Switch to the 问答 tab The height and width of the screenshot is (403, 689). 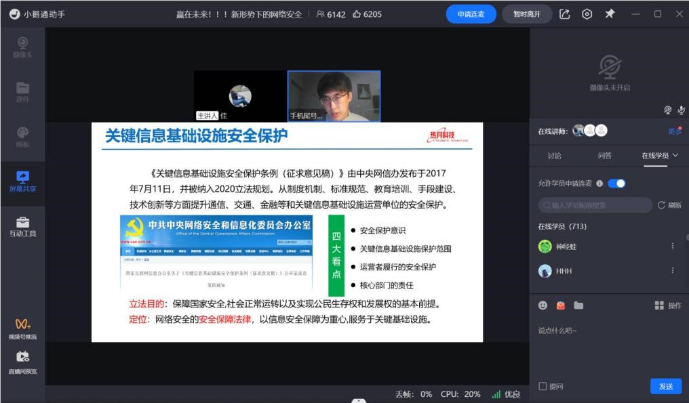604,156
